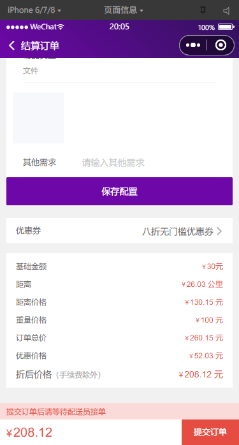Click the 保存配置 button
The height and width of the screenshot is (445, 239).
pos(120,191)
